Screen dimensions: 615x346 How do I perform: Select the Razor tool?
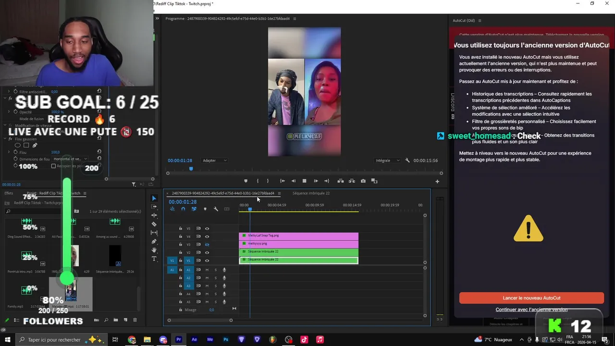154,224
